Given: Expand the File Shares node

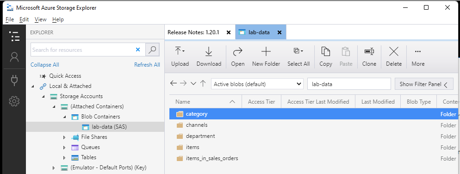Looking at the screenshot, I should pyautogui.click(x=64, y=137).
